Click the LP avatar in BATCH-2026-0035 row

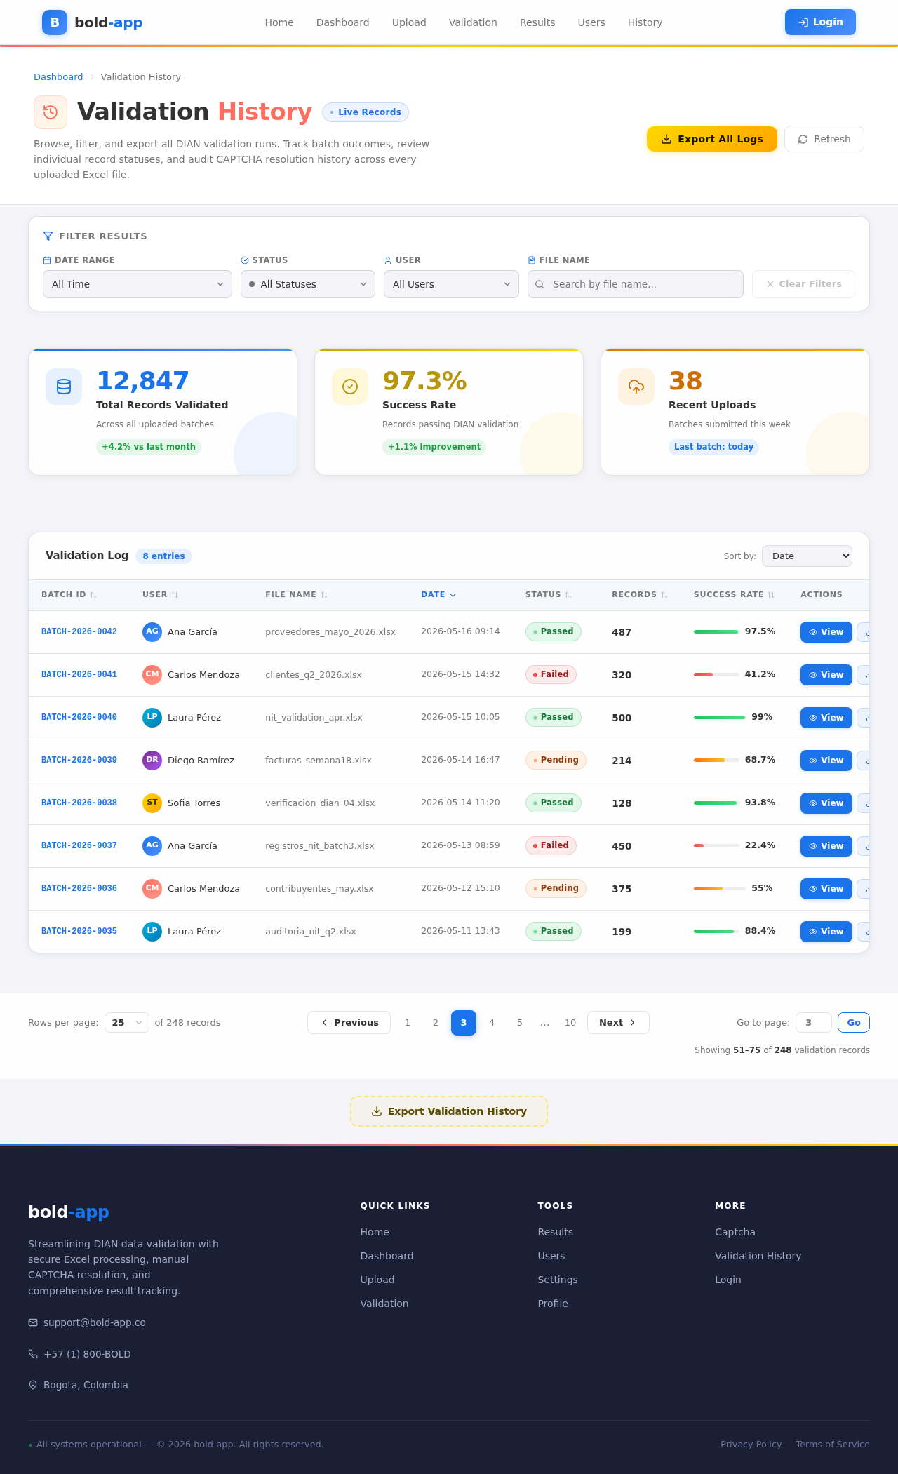tap(152, 932)
